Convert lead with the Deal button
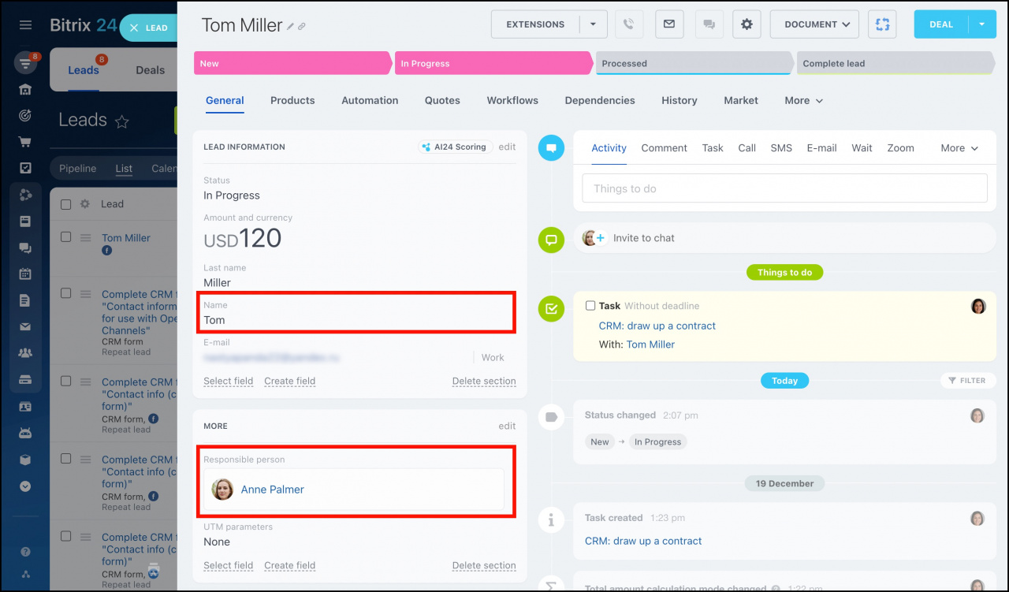 point(941,24)
